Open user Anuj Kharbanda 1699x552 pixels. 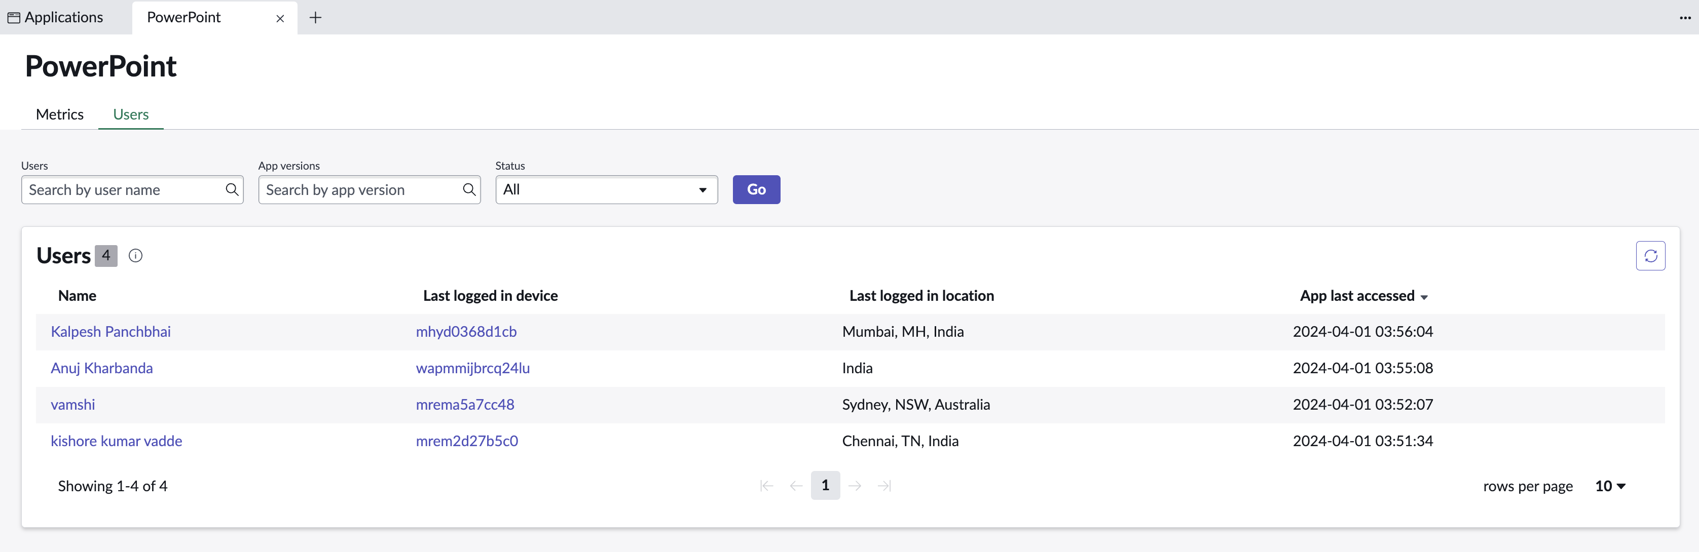click(x=101, y=368)
